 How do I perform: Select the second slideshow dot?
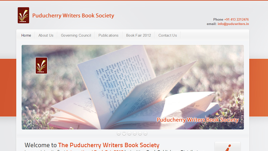[124, 133]
